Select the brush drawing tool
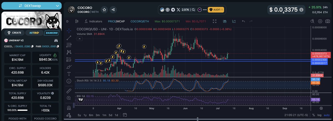 pyautogui.click(x=69, y=66)
